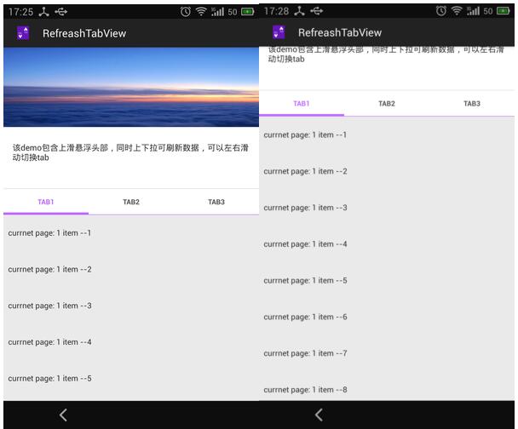Tap the RefreashTabView title on the right screen
Viewport: 518px width, 429px height.
coord(340,32)
